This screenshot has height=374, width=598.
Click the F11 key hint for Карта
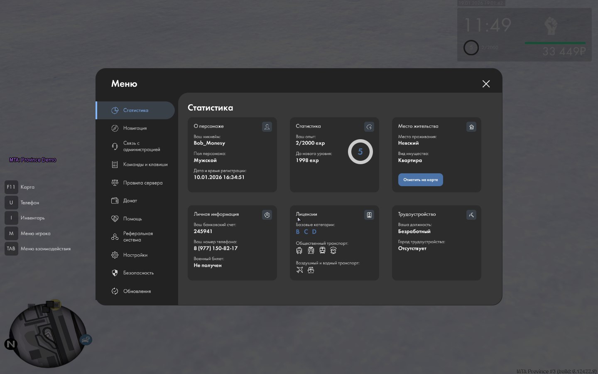coord(11,187)
